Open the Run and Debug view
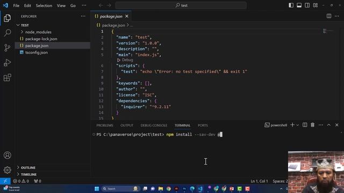This screenshot has width=344, height=193. 7,63
